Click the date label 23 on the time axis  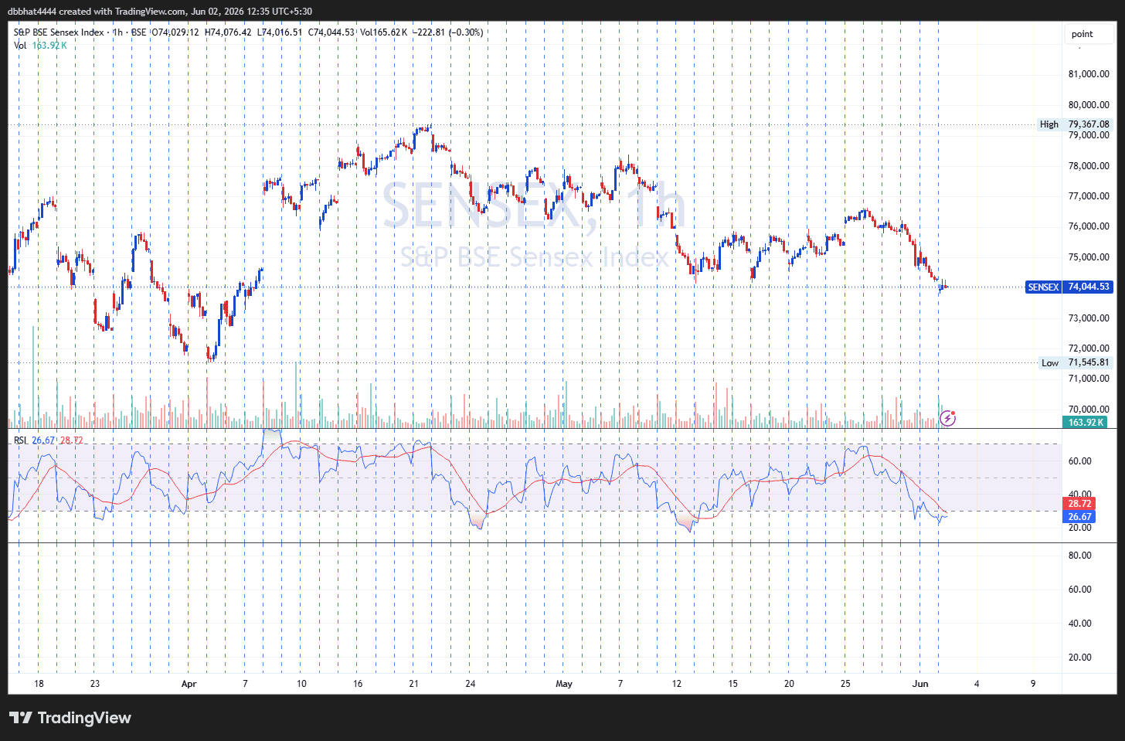pyautogui.click(x=95, y=684)
